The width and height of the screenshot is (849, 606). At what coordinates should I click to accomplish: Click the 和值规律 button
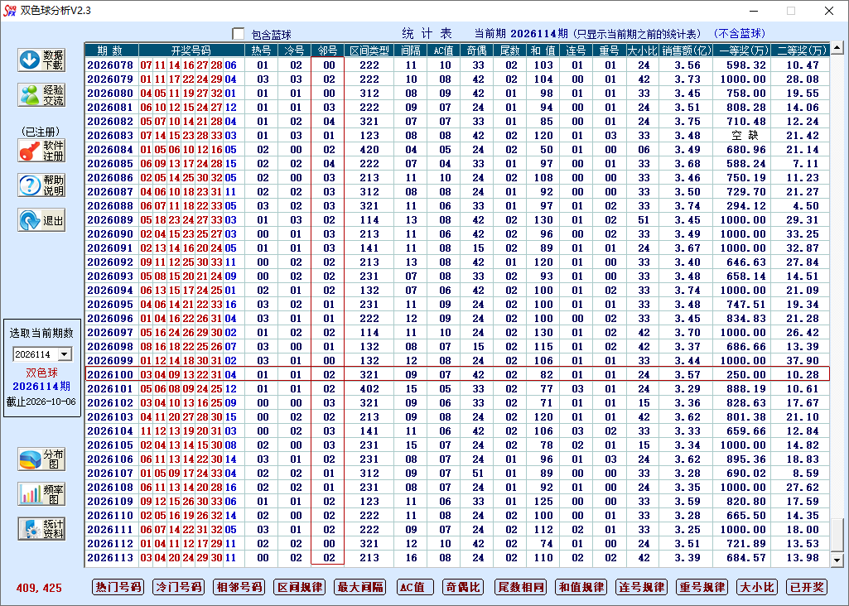click(x=581, y=587)
